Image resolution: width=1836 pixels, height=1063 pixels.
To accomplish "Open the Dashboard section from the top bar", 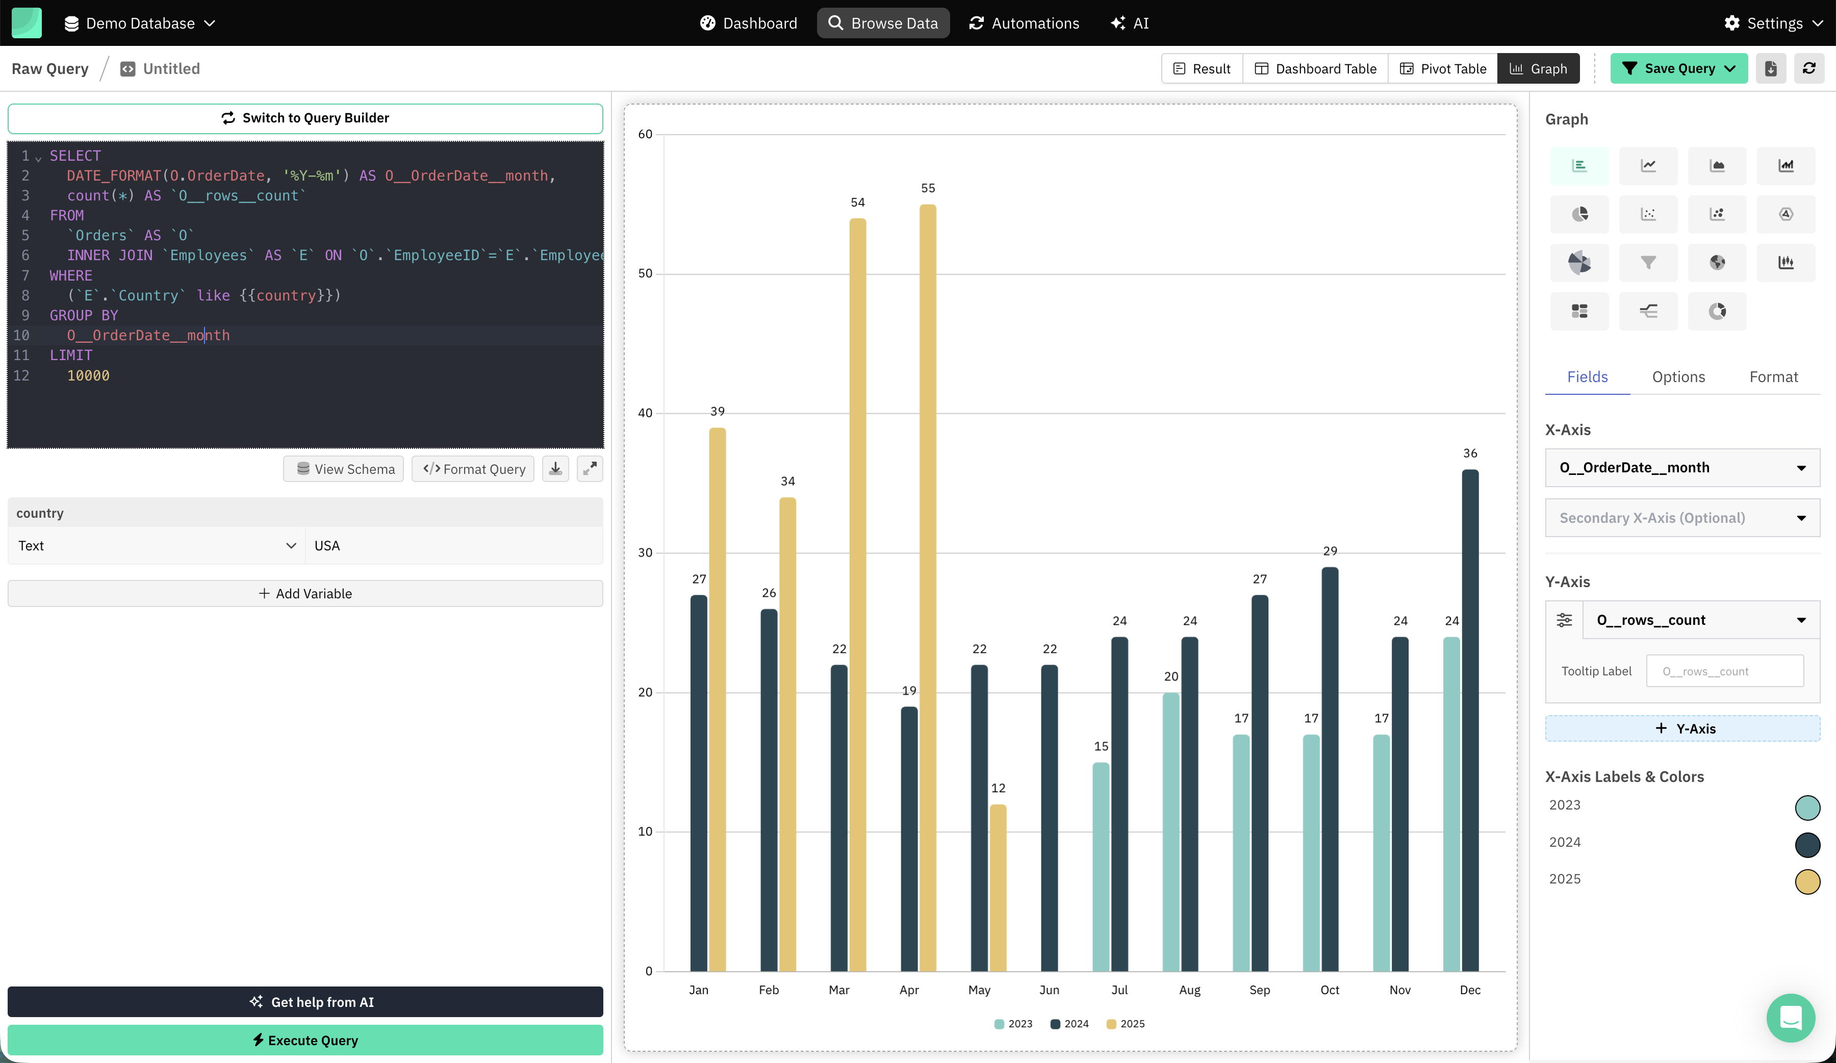I will point(748,22).
